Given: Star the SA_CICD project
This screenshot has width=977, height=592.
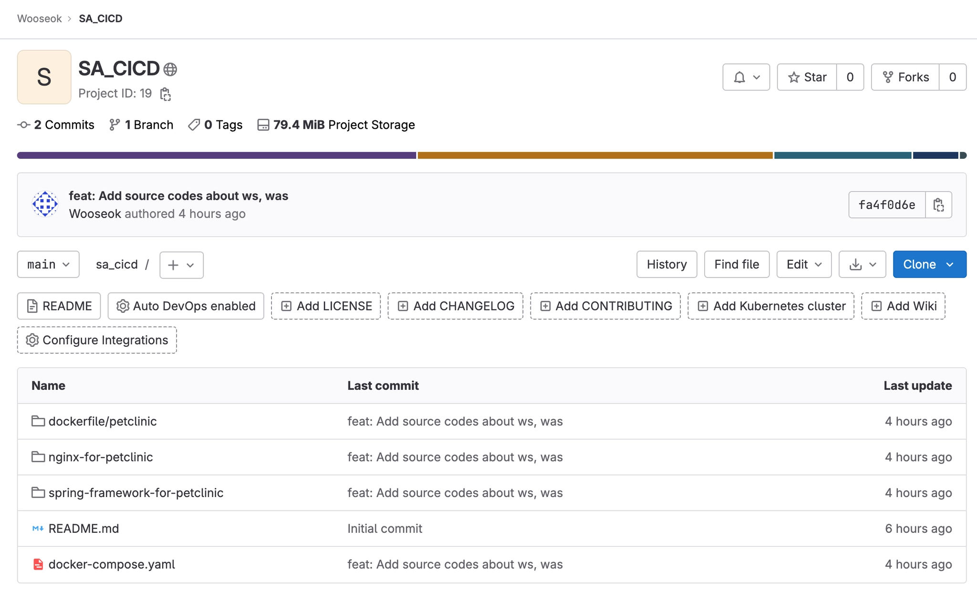Looking at the screenshot, I should pos(807,77).
